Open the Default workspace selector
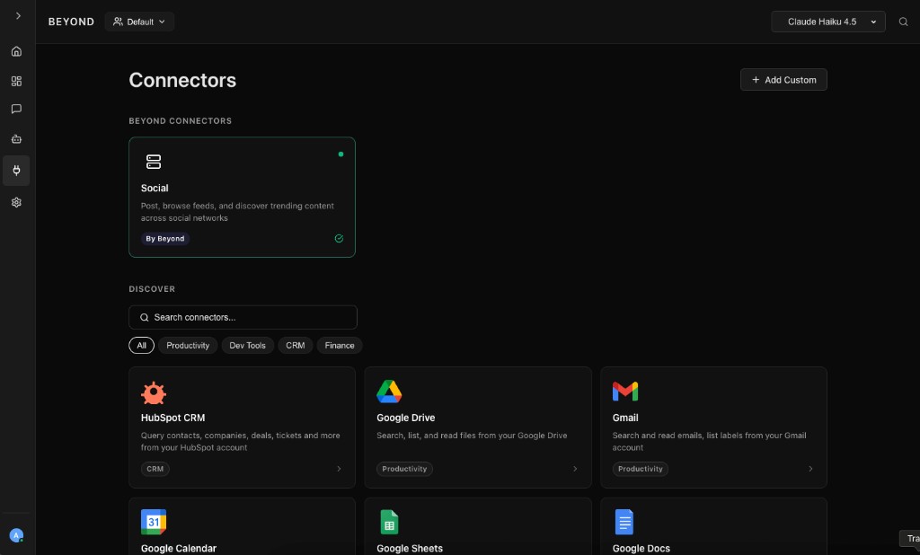Screen dimensions: 920x555 pyautogui.click(x=139, y=22)
